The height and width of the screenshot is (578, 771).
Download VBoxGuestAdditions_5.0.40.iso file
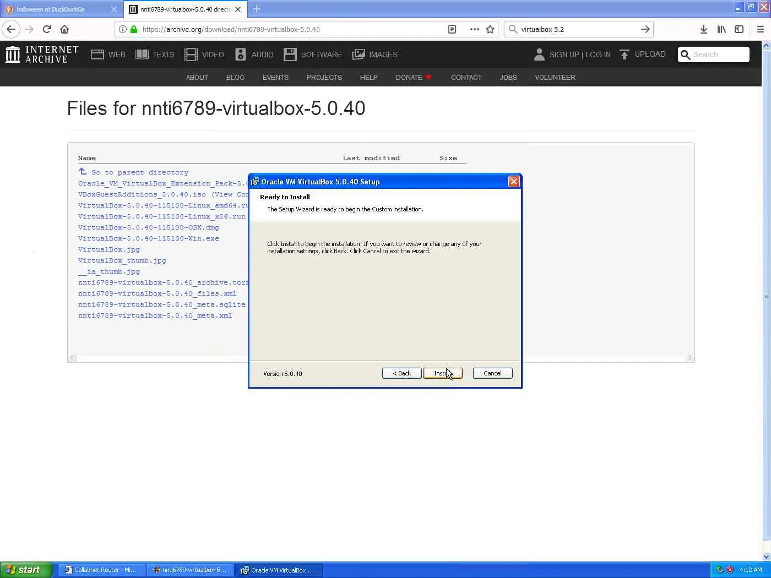[x=142, y=194]
